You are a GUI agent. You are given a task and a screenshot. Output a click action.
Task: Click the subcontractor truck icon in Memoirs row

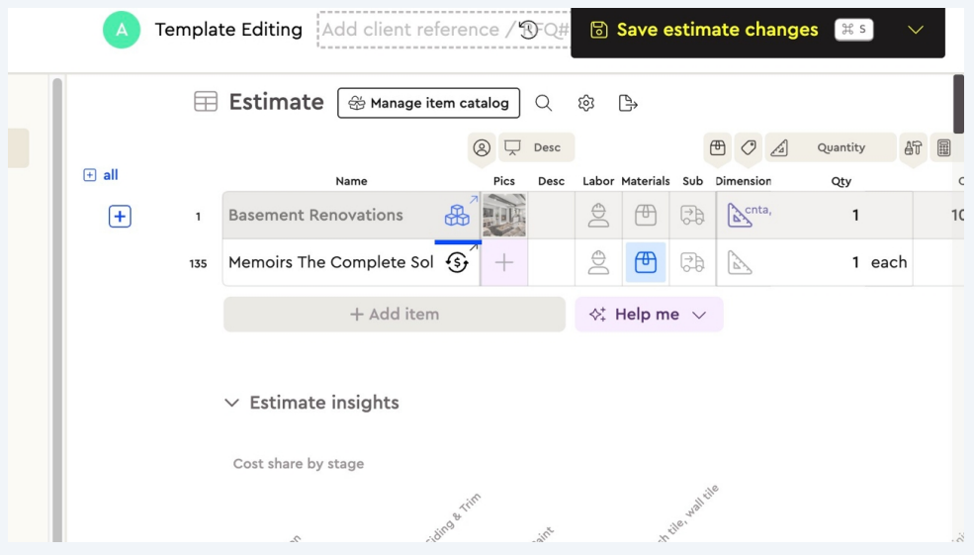(693, 262)
